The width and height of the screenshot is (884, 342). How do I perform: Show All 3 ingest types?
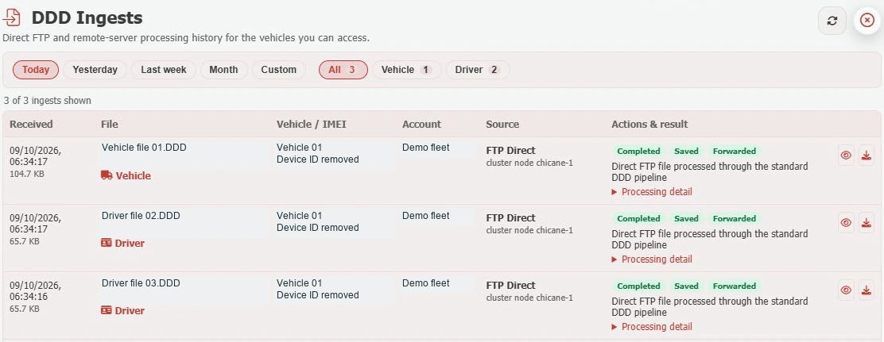[343, 70]
